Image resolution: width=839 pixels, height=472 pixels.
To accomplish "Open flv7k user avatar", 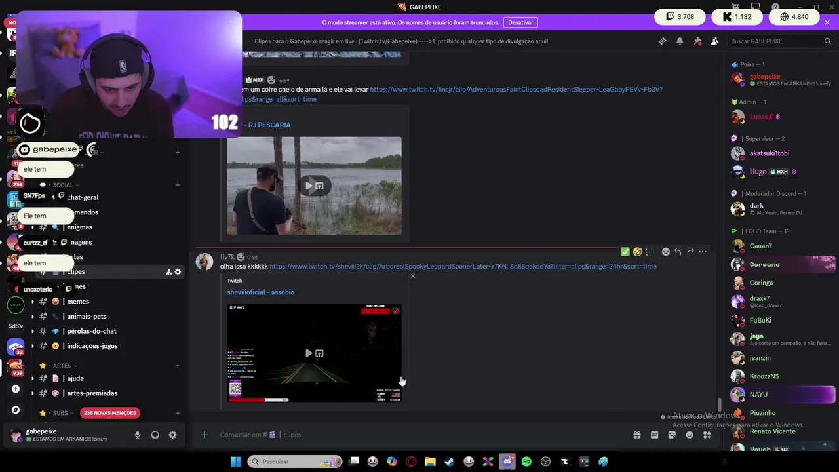I will (205, 262).
